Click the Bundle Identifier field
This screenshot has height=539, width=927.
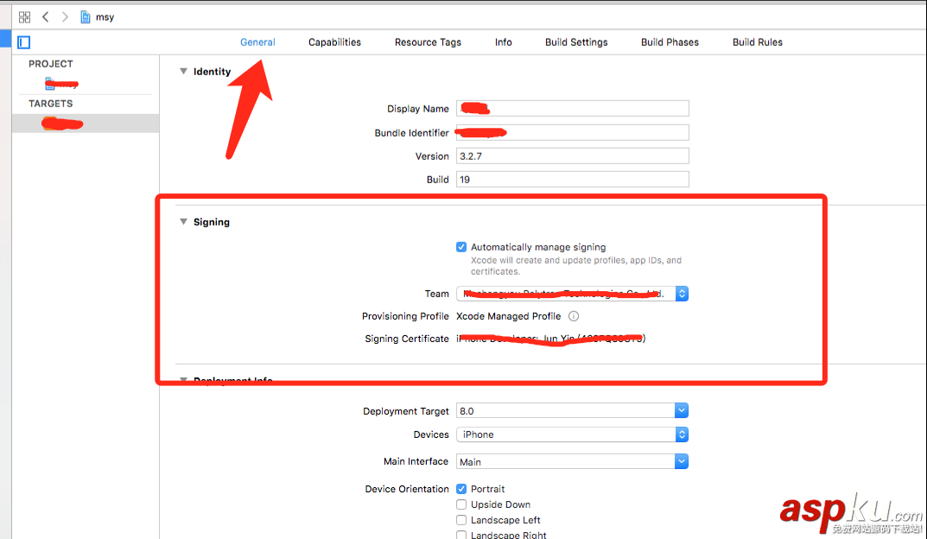pyautogui.click(x=572, y=133)
